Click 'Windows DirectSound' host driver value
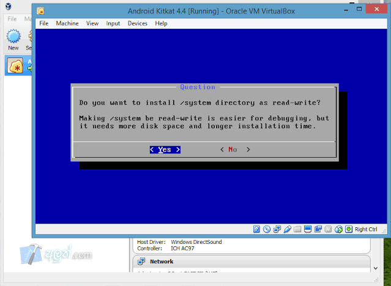This screenshot has width=391, height=286. point(196,242)
